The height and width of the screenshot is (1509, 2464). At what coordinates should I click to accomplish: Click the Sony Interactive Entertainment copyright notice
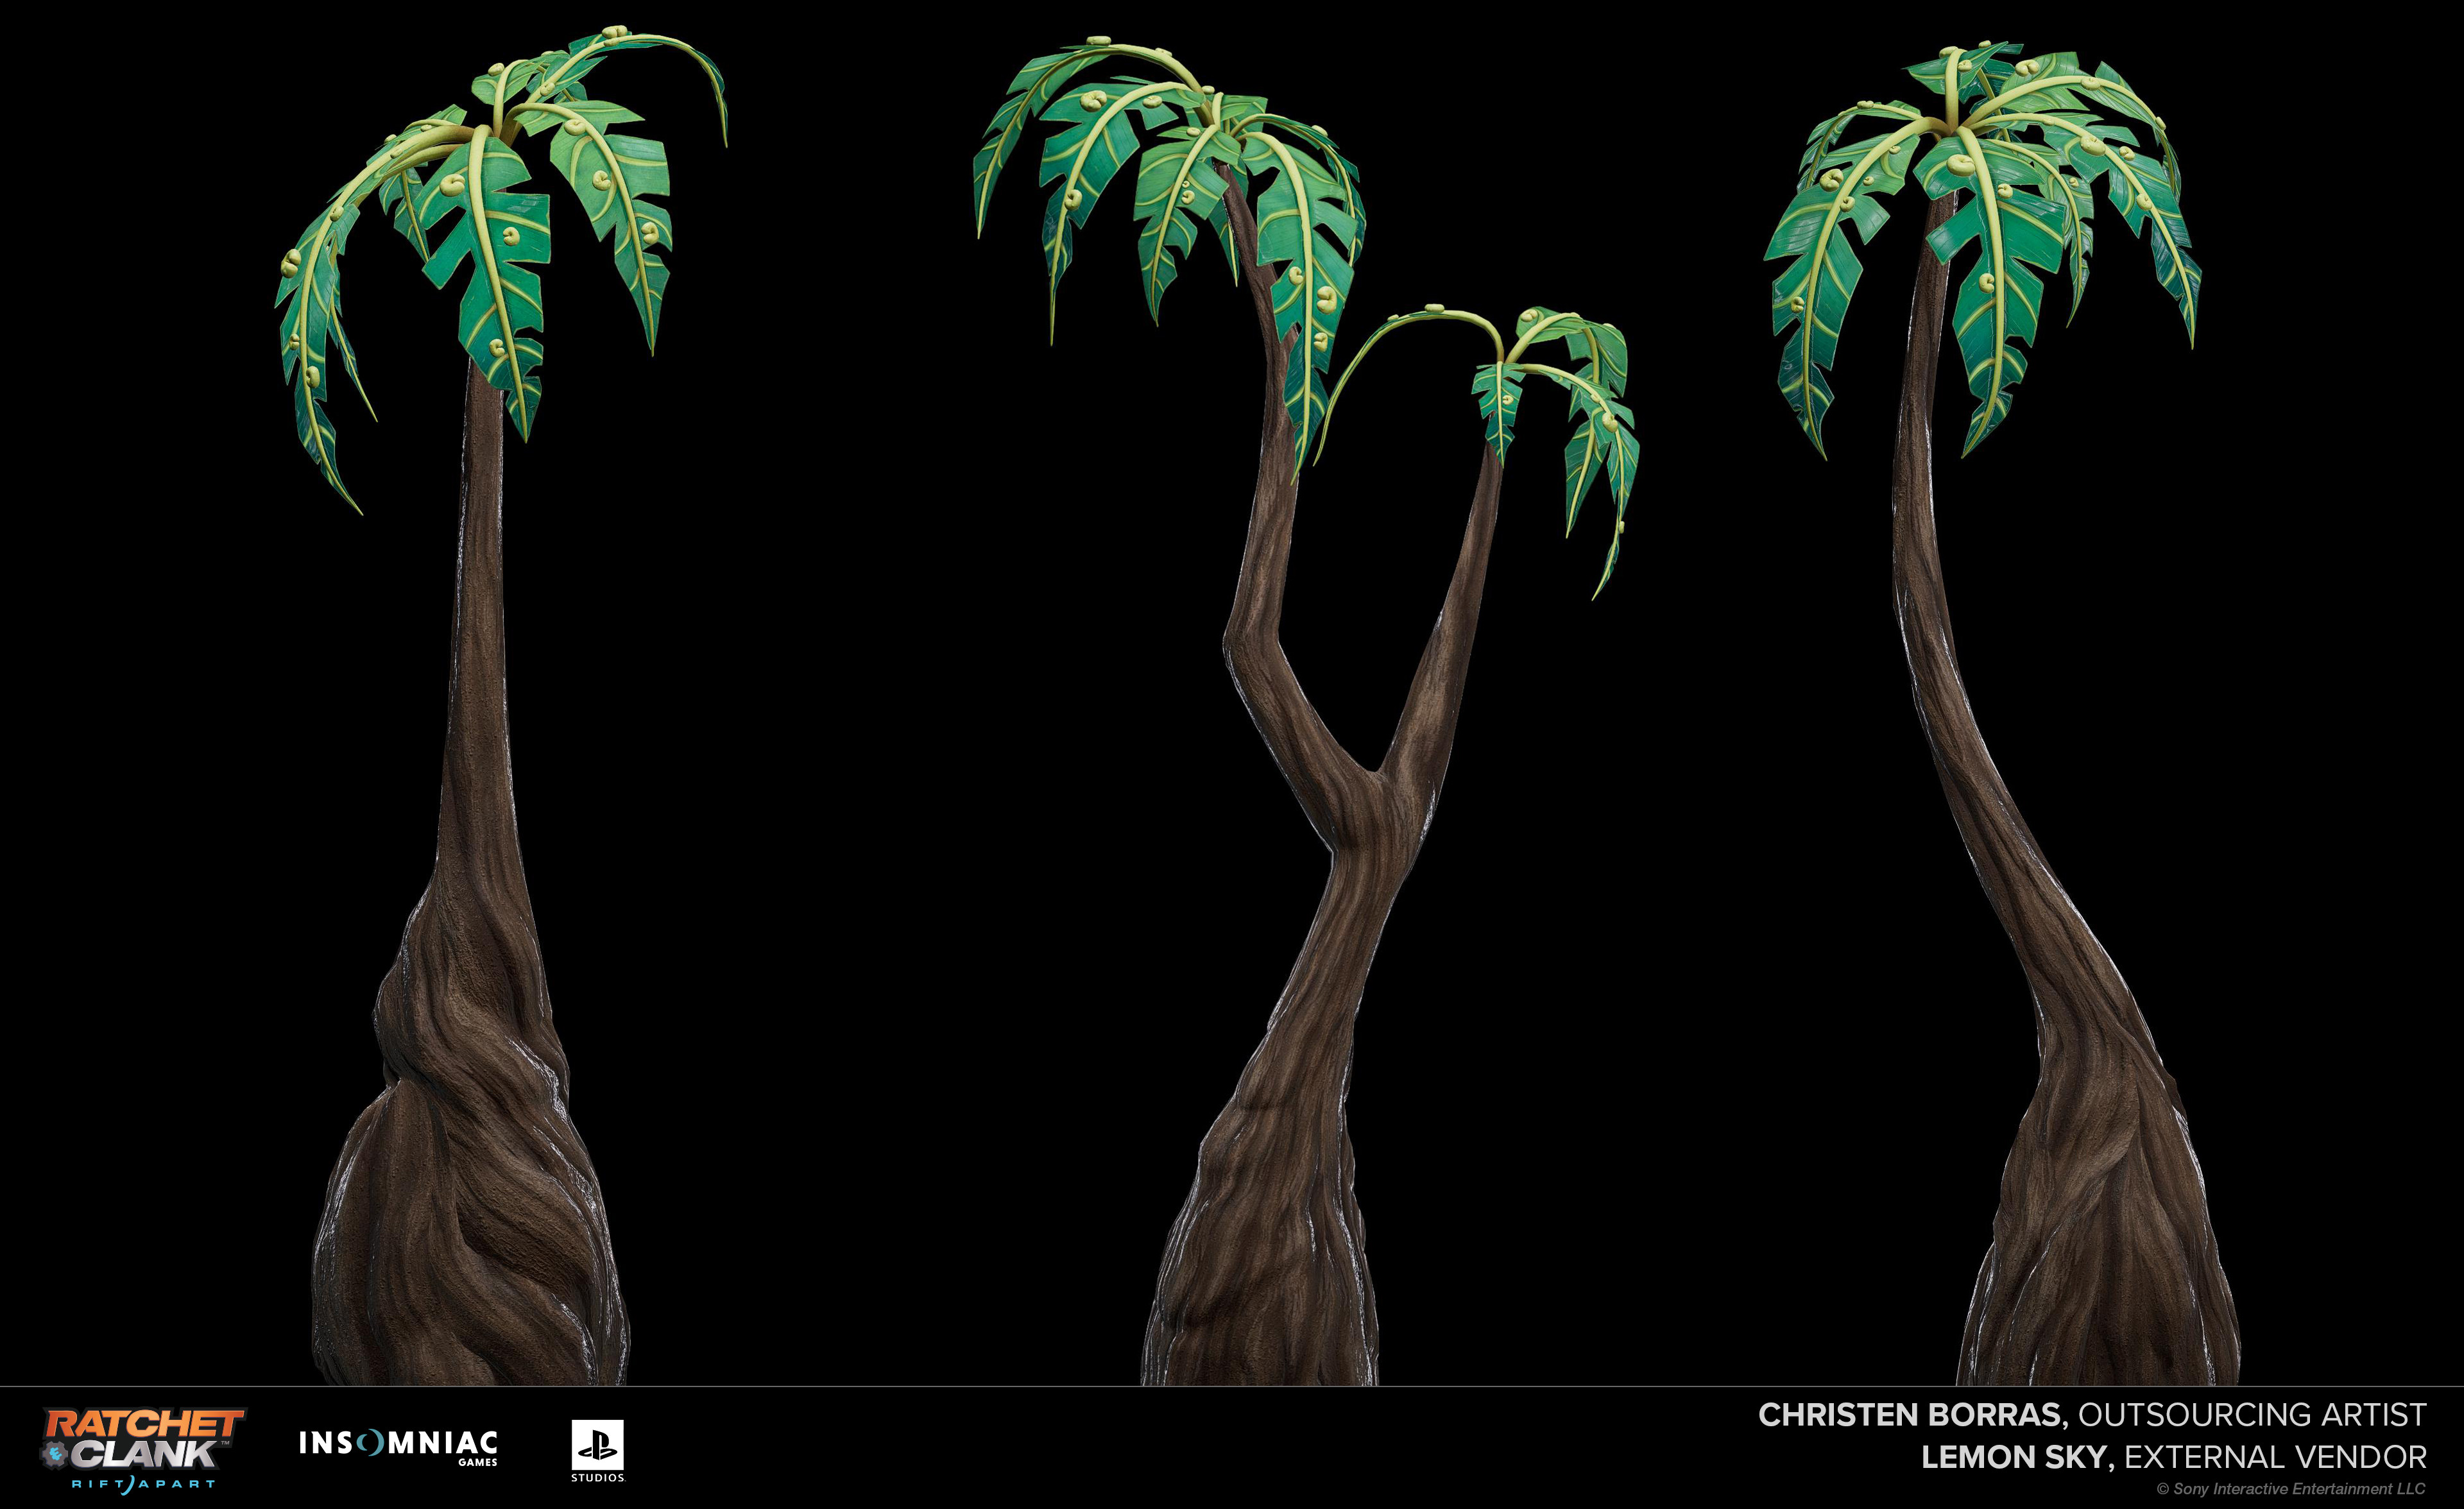click(2291, 1489)
